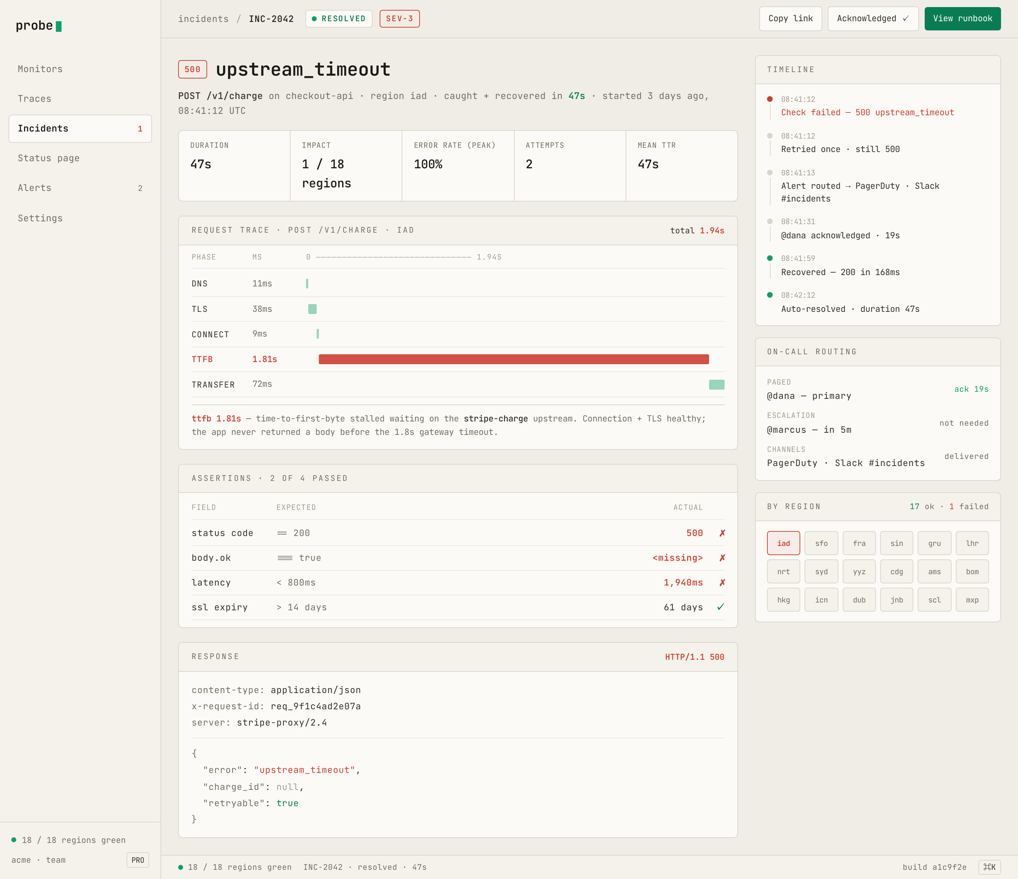Click the RESOLVED status badge

click(339, 19)
